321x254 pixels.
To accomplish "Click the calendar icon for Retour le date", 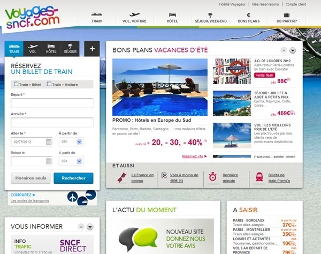I will tap(49, 161).
